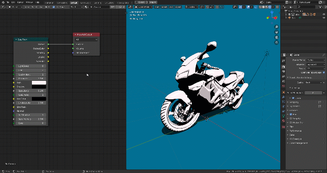
Task: Collapse the Material Output node
Action: 75,35
